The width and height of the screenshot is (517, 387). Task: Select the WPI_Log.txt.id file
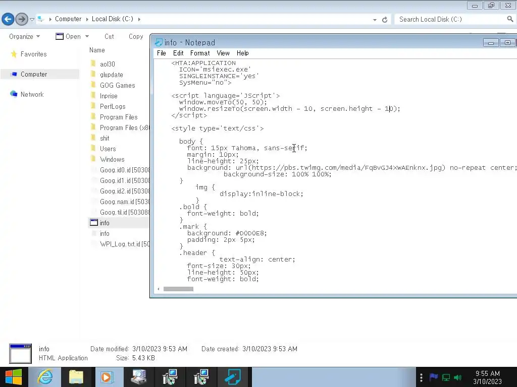tap(124, 244)
